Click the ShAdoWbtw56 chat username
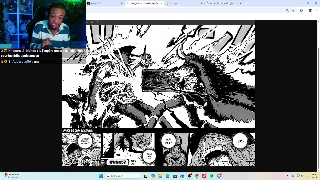 [20, 62]
